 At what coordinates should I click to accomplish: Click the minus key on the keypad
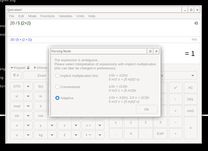[x=175, y=122]
